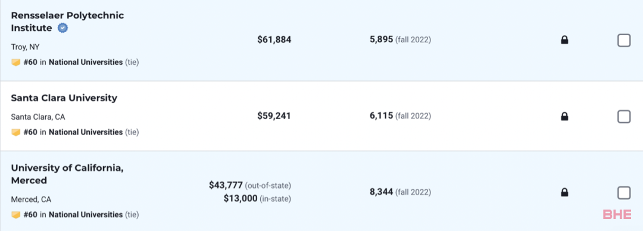Open the Rensselaer Polytechnic Institute school page
Image resolution: width=643 pixels, height=231 pixels.
tap(67, 22)
